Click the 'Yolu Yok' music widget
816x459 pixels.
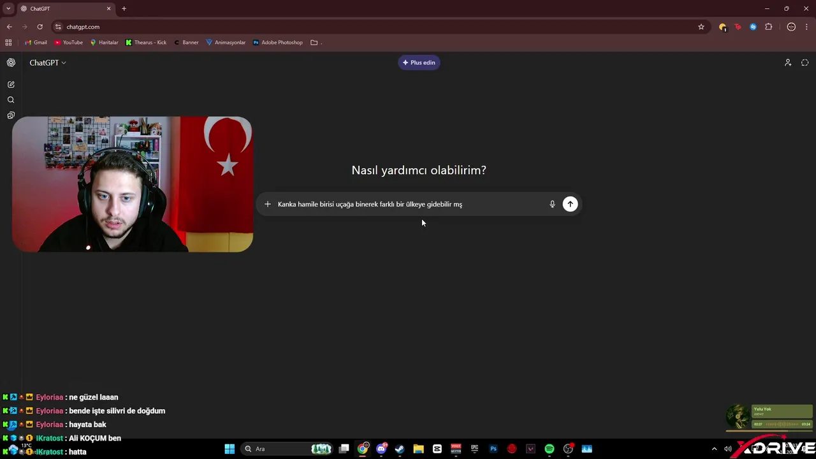pos(769,417)
